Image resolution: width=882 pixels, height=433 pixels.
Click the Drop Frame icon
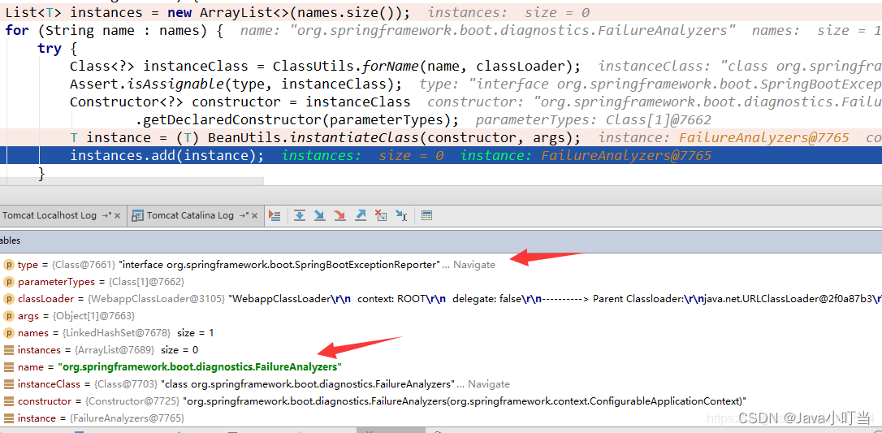point(381,215)
